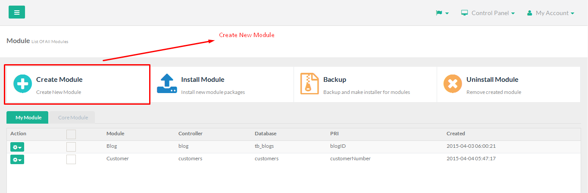Toggle the select-all checkbox in table header
Viewport: 588px width, 193px height.
coord(71,134)
